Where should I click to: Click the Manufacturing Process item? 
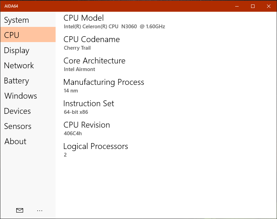pyautogui.click(x=104, y=86)
